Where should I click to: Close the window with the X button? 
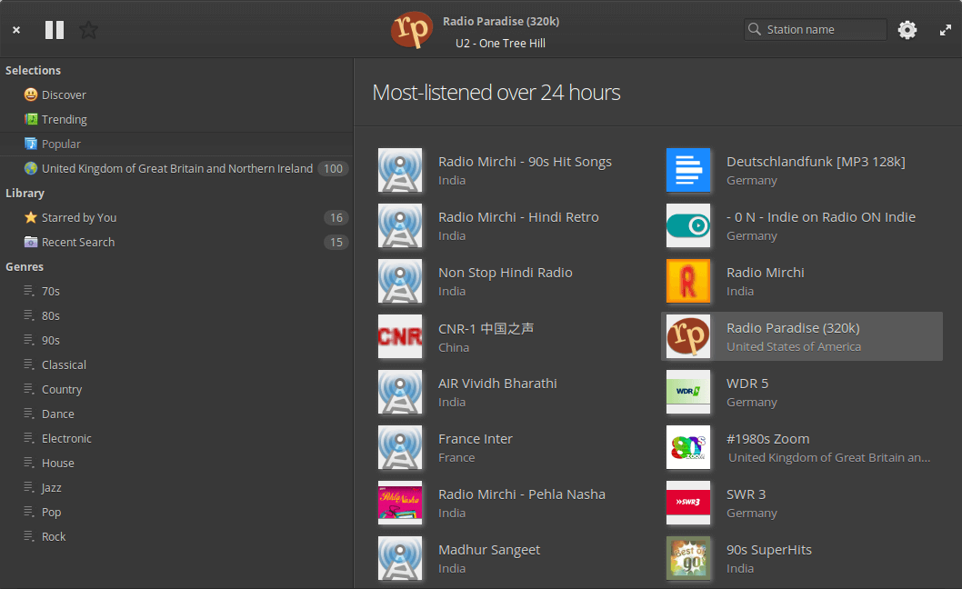click(16, 30)
